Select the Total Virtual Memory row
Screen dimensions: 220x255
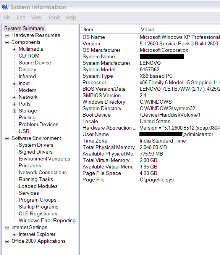(x=150, y=160)
